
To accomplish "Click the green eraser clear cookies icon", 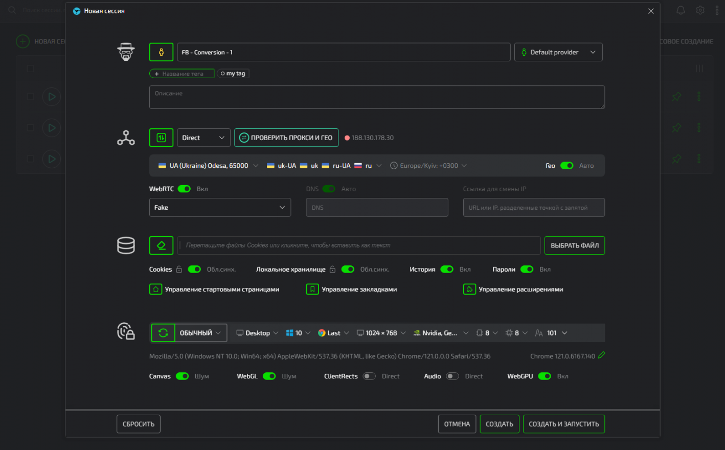I will pos(161,245).
